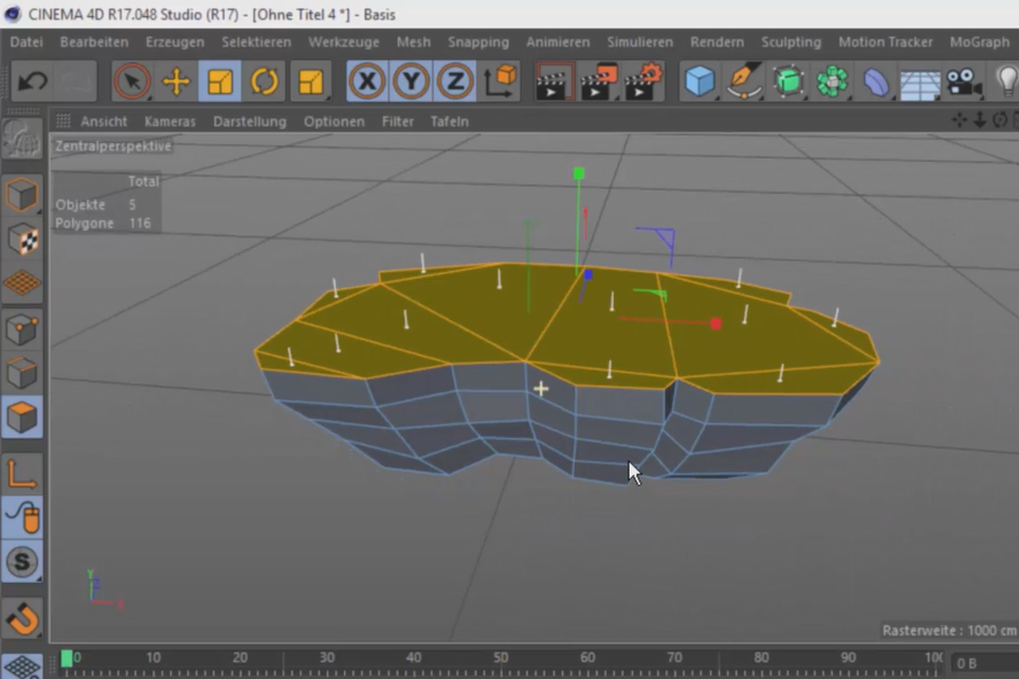This screenshot has width=1019, height=679.
Task: Open viewport Darstellung menu
Action: (x=250, y=121)
